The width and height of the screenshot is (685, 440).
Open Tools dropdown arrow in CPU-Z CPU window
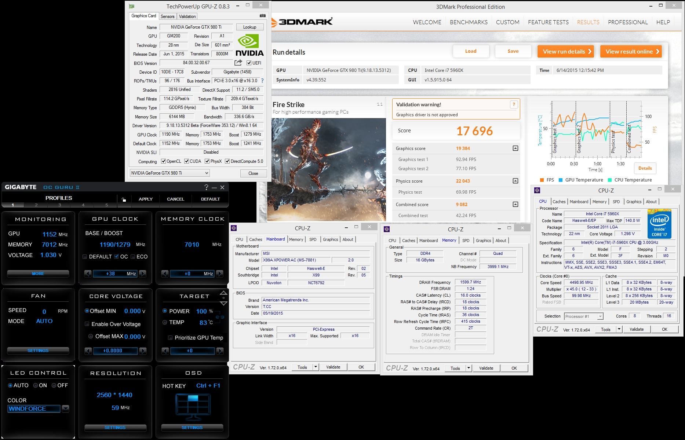tap(619, 329)
